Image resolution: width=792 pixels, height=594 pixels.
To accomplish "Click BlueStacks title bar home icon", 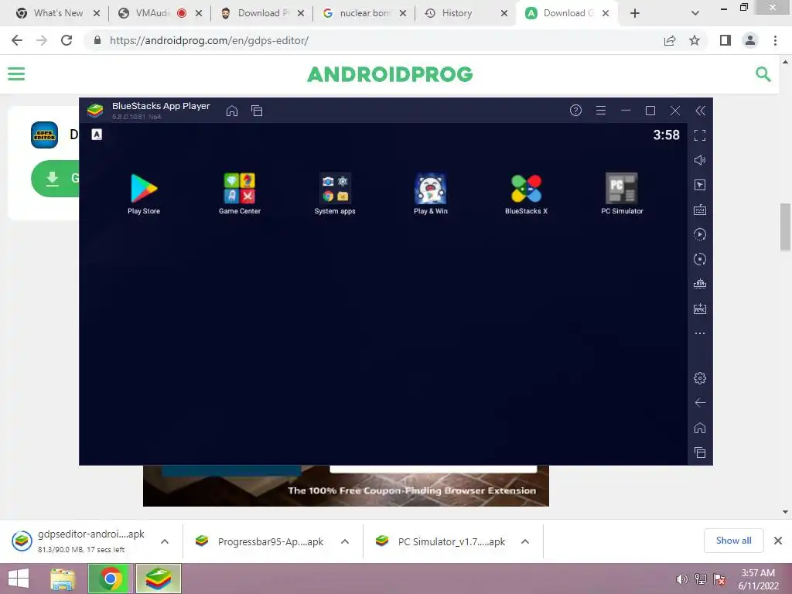I will pos(232,111).
